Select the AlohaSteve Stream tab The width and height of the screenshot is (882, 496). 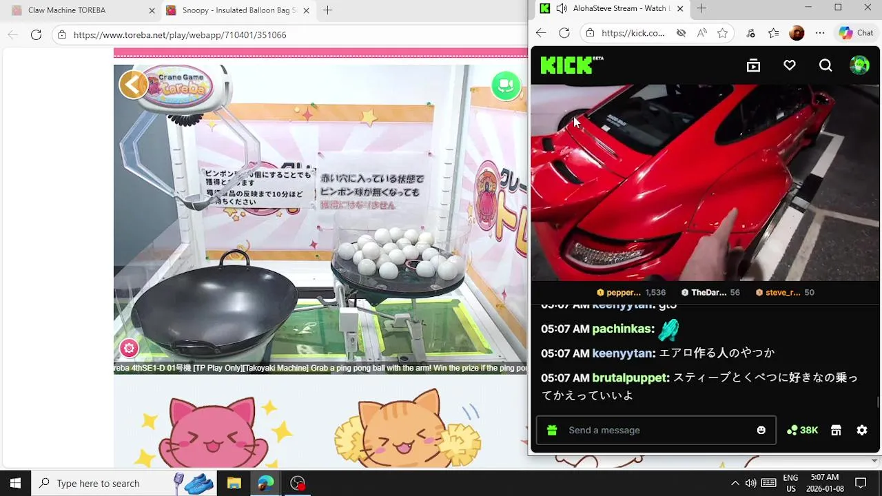612,8
